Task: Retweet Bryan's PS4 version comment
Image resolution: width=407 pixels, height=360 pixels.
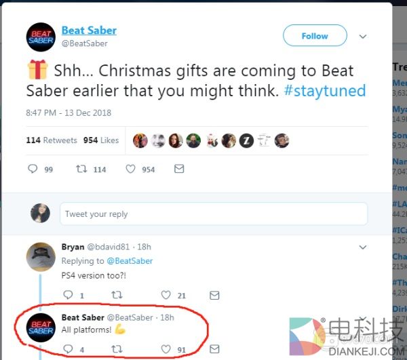Action: (117, 295)
